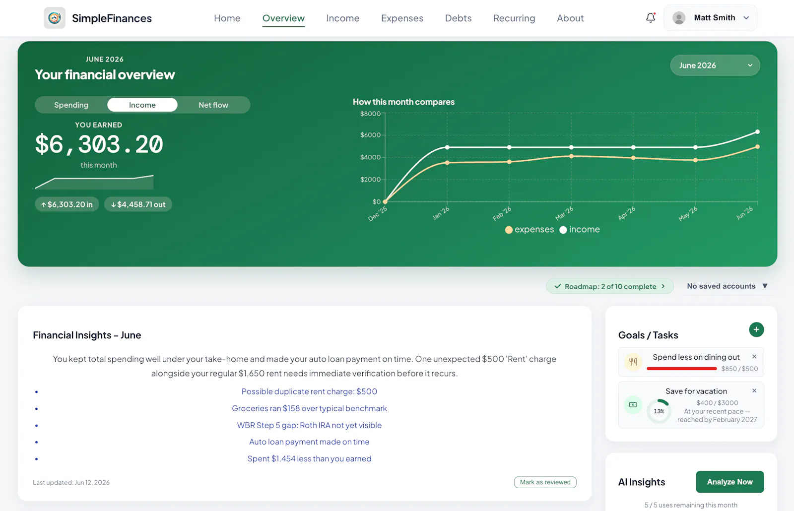Go to the Home tab
The image size is (794, 511).
pos(227,18)
